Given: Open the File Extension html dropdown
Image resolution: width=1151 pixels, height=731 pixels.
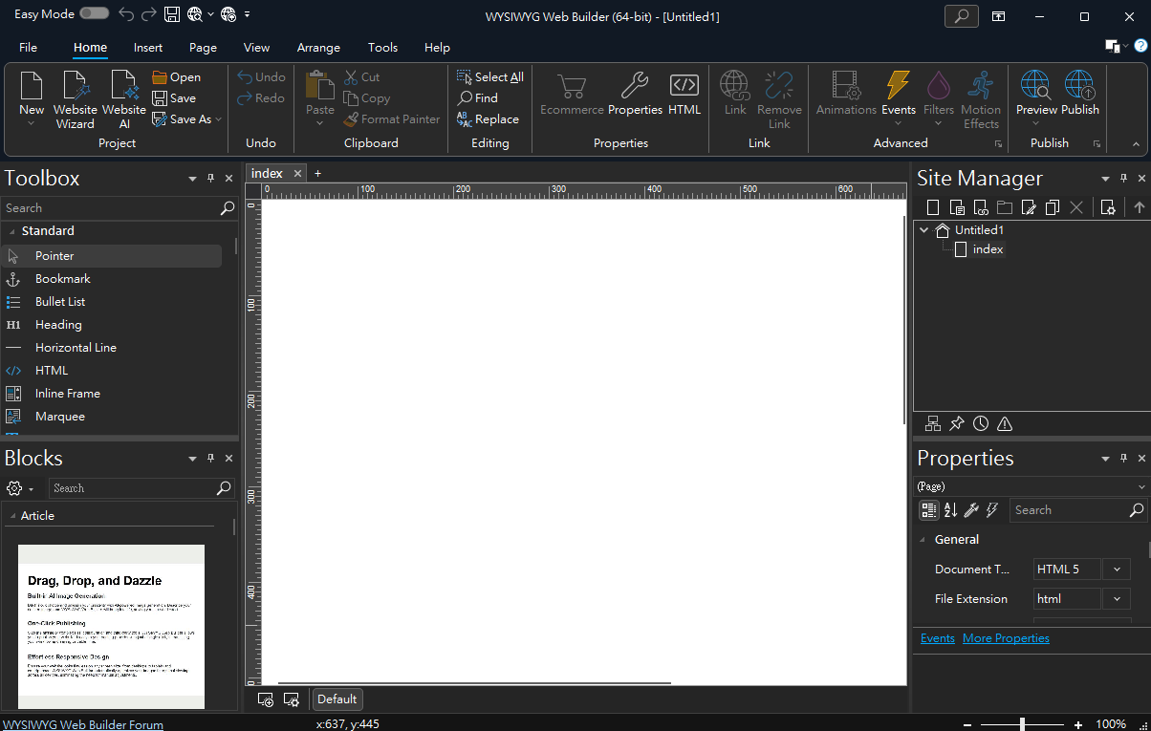Looking at the screenshot, I should [1116, 599].
